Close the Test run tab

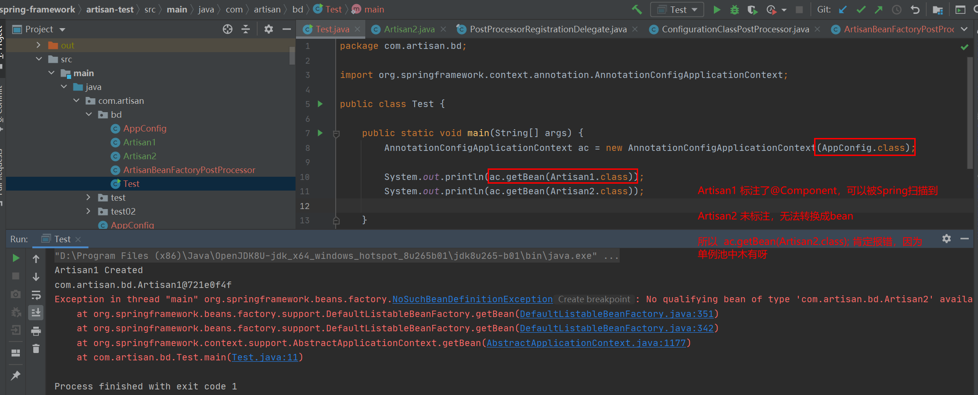click(x=78, y=239)
